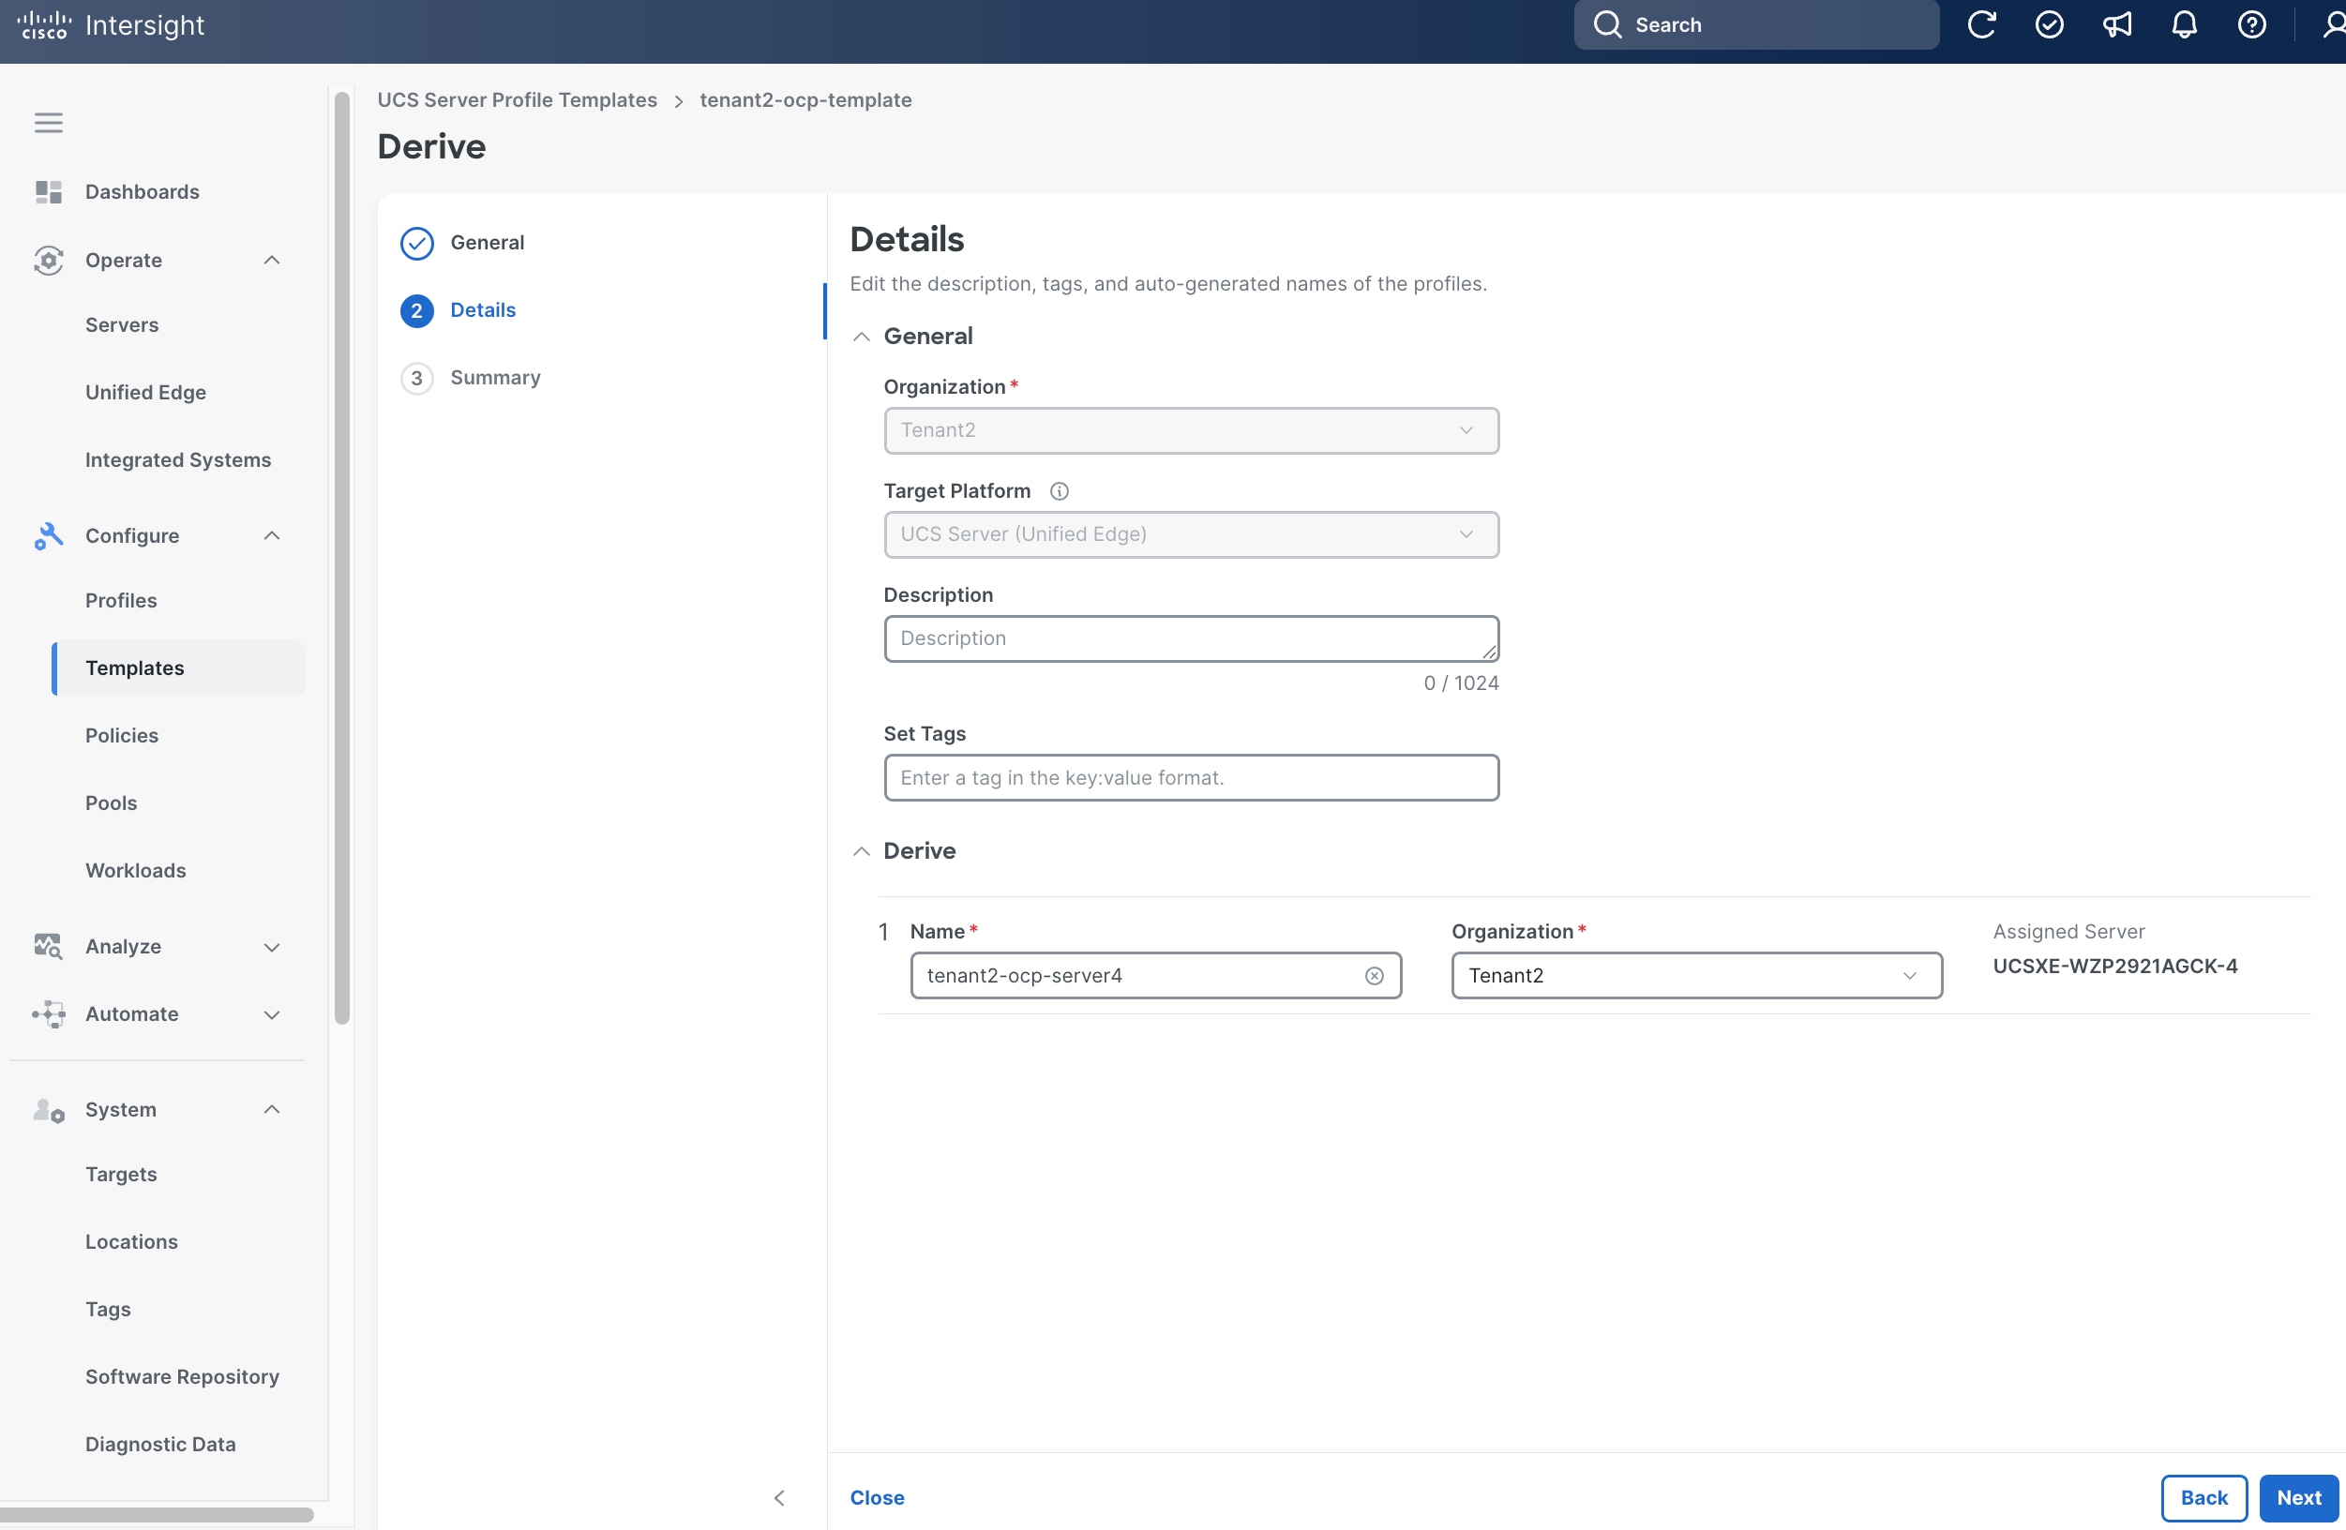
Task: Click the Analyze section icon
Action: pos(49,946)
